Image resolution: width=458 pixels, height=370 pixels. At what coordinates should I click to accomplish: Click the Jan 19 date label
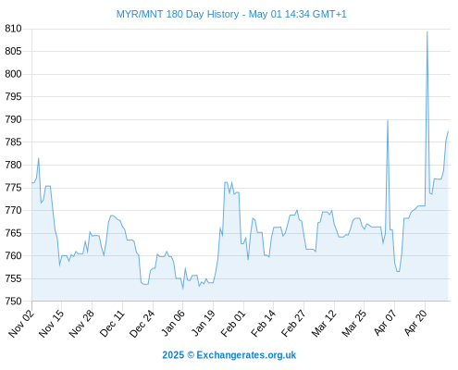(203, 323)
